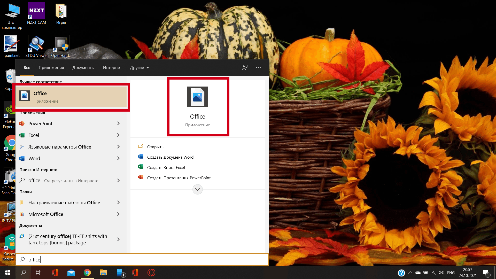Select Игры desktop folder

pos(61,14)
